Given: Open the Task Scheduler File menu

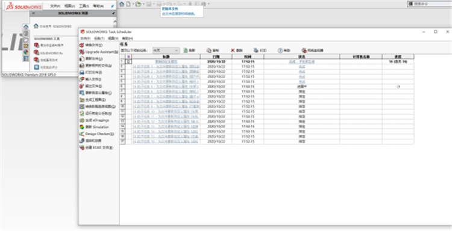Looking at the screenshot, I should click(x=86, y=38).
